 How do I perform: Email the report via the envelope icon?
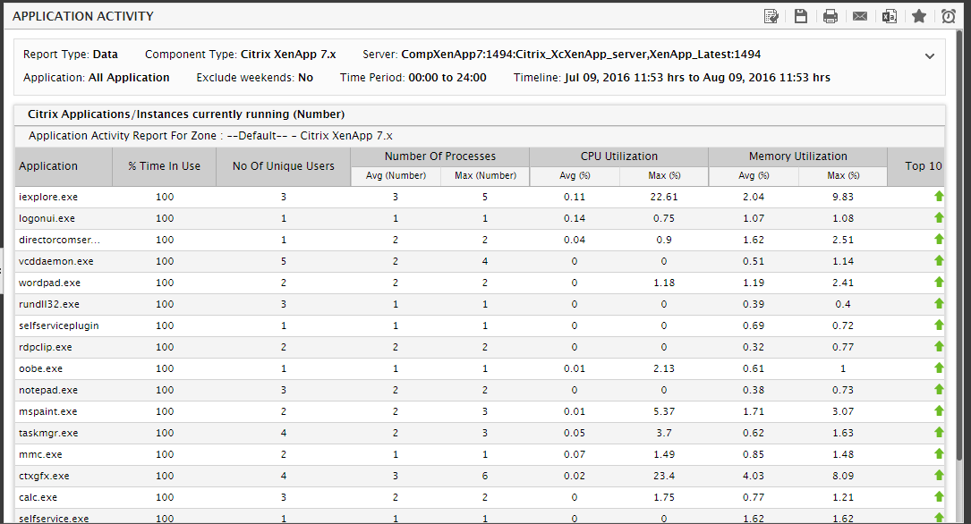(x=859, y=16)
